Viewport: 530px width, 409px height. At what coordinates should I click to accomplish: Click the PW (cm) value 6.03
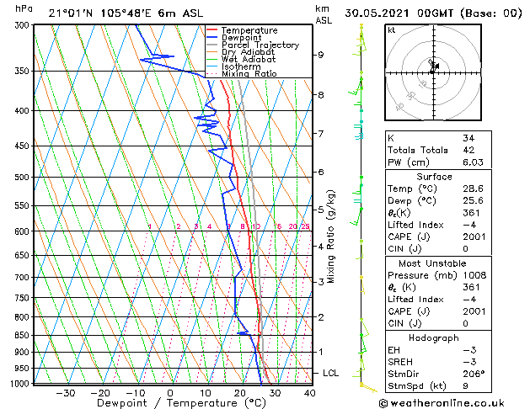coord(473,162)
